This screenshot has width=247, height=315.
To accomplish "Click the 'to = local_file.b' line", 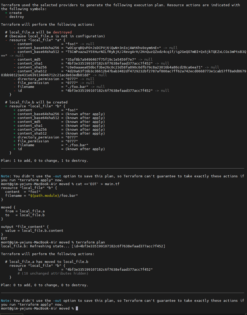I will (25, 215).
